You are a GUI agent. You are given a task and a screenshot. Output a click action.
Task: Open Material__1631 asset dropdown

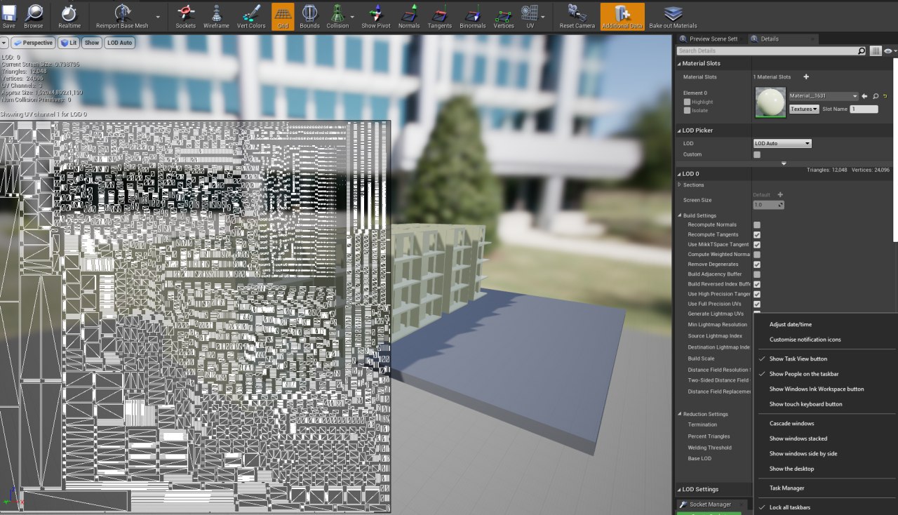(x=823, y=96)
